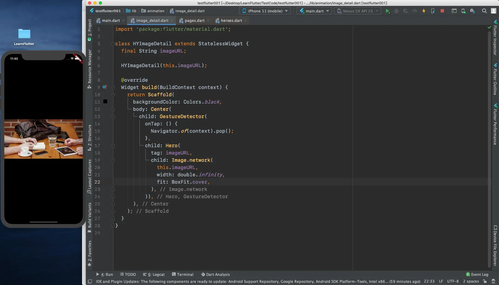Click the debug bug icon in toolbar
Image resolution: width=499 pixels, height=285 pixels.
point(396,11)
